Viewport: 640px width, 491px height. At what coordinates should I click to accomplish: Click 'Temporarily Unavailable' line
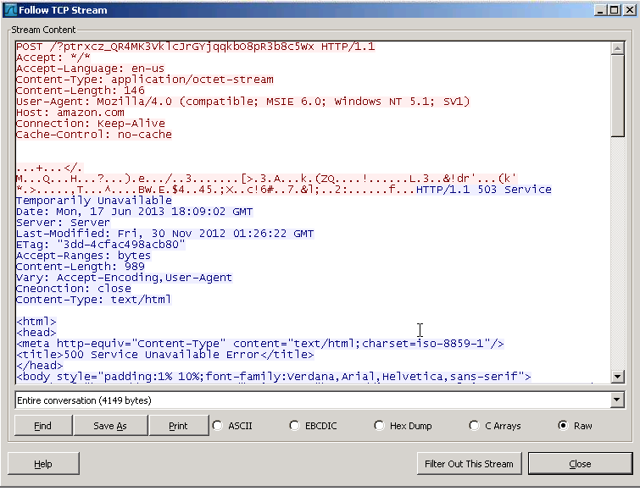tap(94, 201)
